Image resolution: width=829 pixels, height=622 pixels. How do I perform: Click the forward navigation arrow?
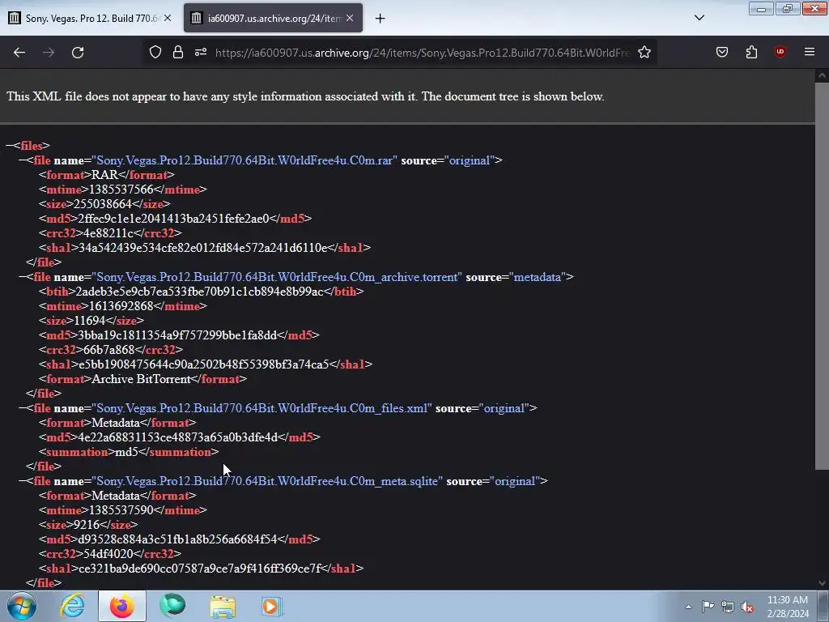click(49, 53)
